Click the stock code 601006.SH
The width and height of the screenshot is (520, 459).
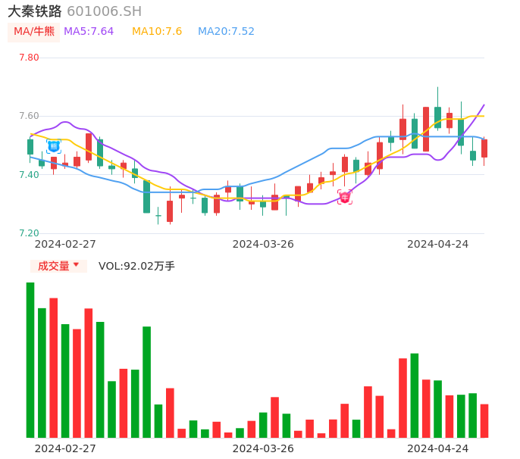coord(104,11)
